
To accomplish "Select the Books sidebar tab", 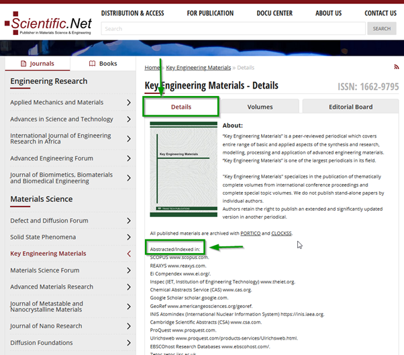I will tap(103, 63).
